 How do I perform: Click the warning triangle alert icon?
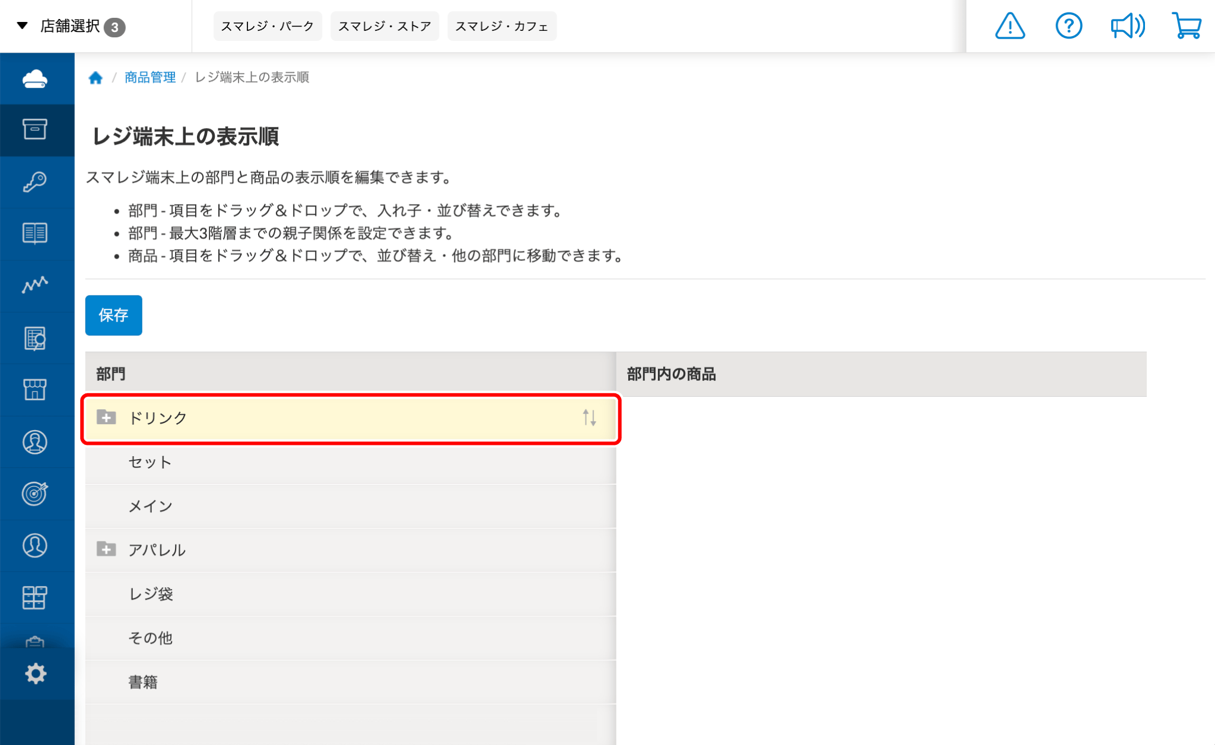tap(1010, 26)
